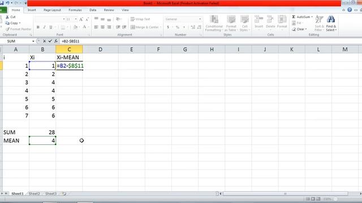362x203 pixels.
Task: Confirm the formula with the checkmark
Action: (50, 41)
